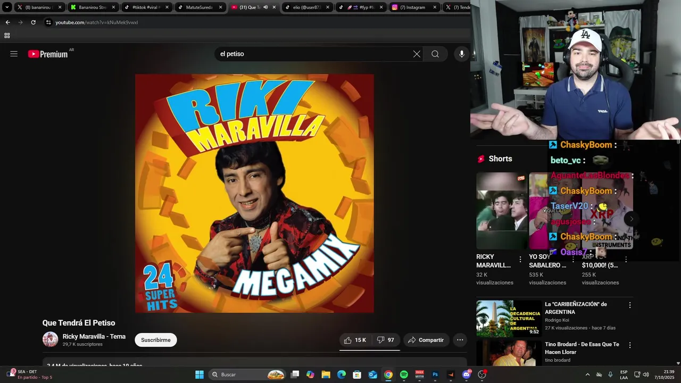
Task: Go to YouTube Premium home logo
Action: (48, 54)
